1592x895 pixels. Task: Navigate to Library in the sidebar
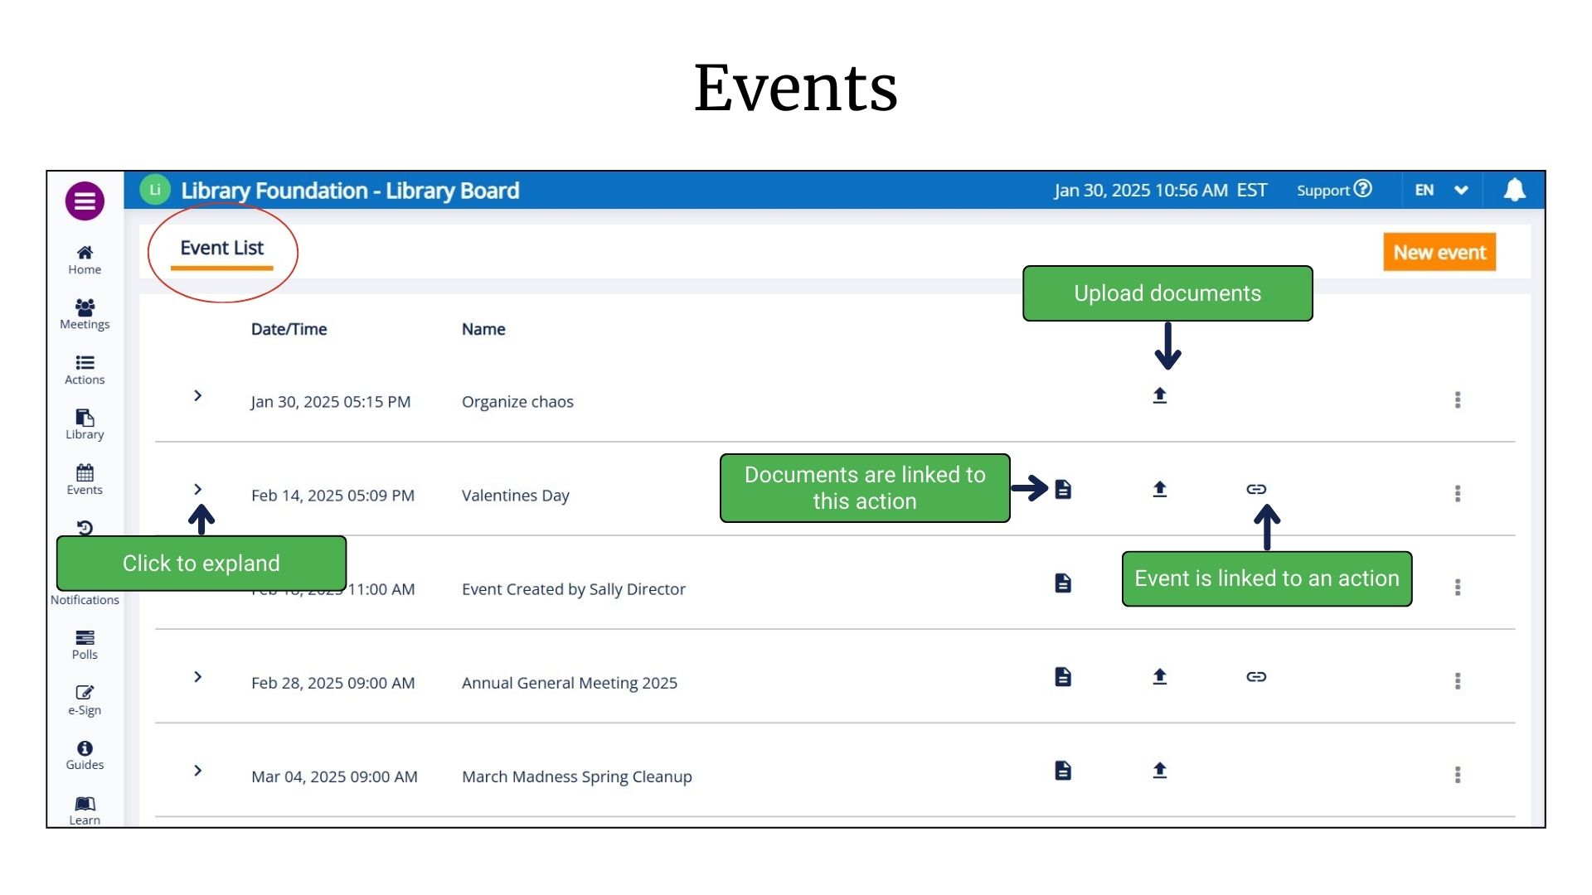[x=85, y=423]
